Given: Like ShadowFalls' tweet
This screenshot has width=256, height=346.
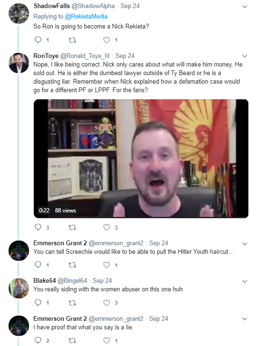Looking at the screenshot, I should (x=107, y=40).
